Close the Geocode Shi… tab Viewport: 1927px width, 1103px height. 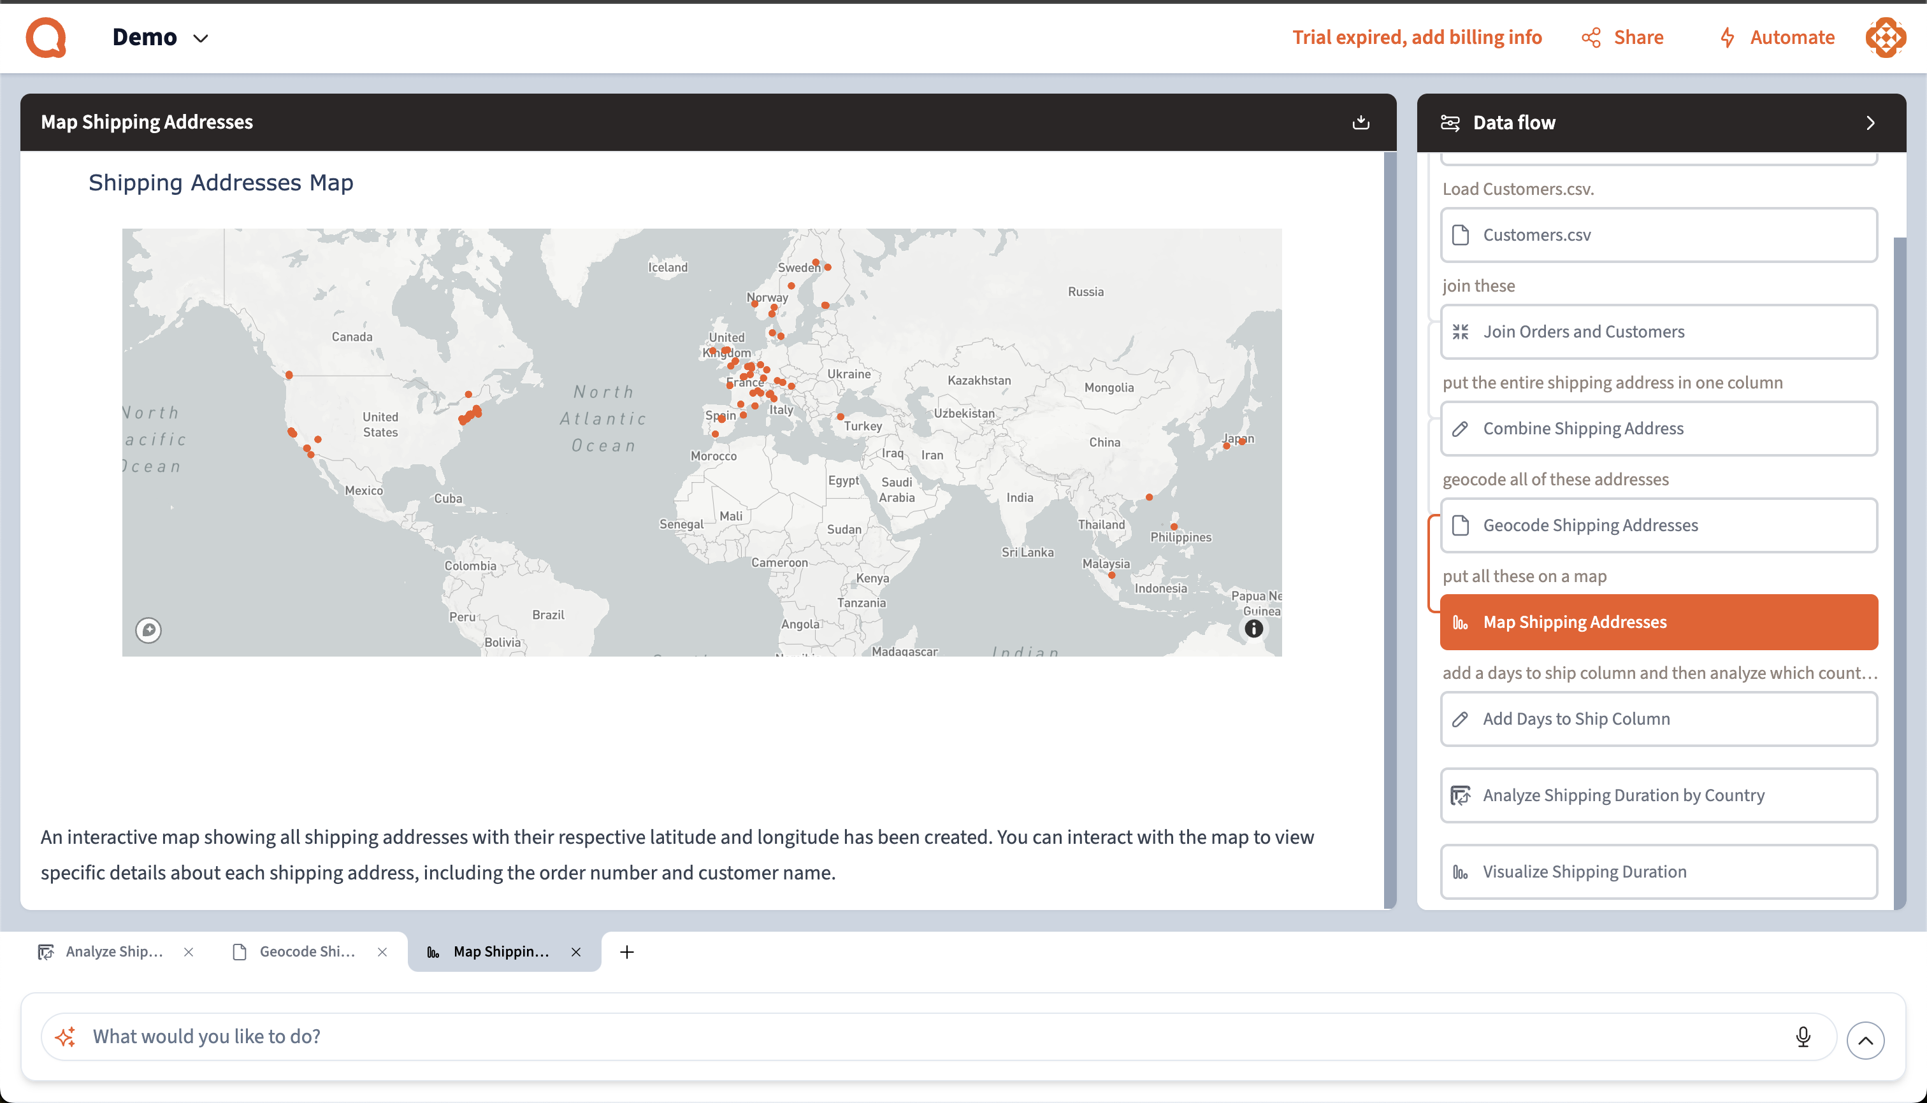click(382, 952)
